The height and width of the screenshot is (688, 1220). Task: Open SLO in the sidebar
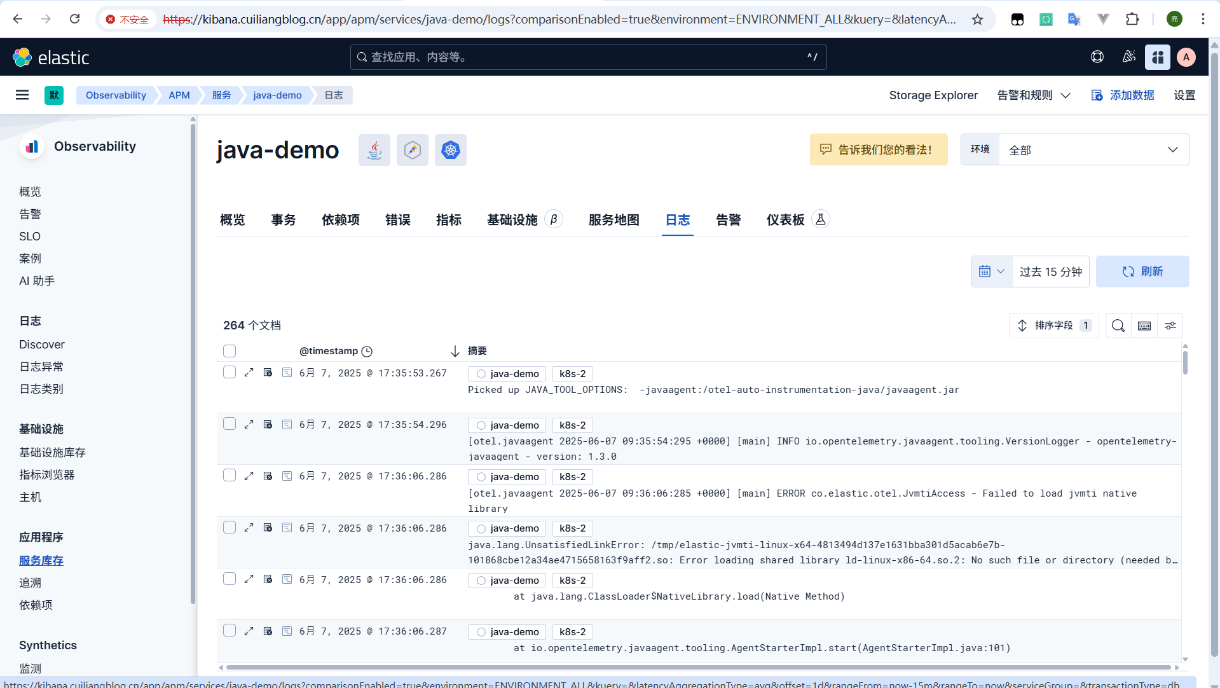click(30, 236)
